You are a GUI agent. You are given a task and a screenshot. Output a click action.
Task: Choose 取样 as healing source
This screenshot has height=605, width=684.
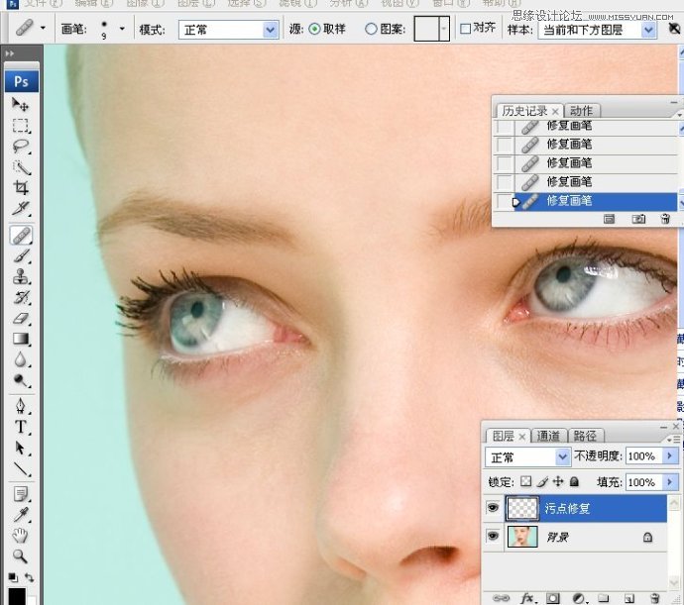314,29
